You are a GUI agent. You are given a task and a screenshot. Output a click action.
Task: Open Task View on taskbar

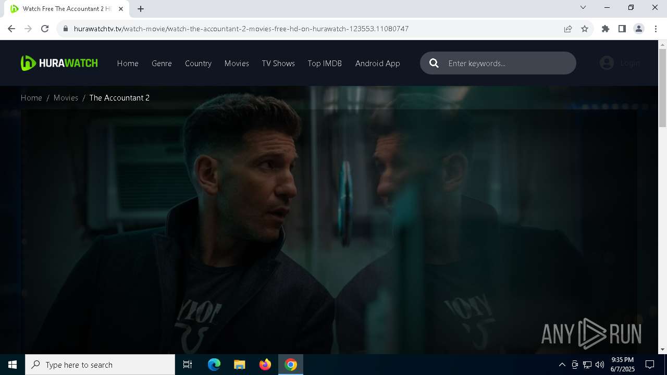coord(188,365)
